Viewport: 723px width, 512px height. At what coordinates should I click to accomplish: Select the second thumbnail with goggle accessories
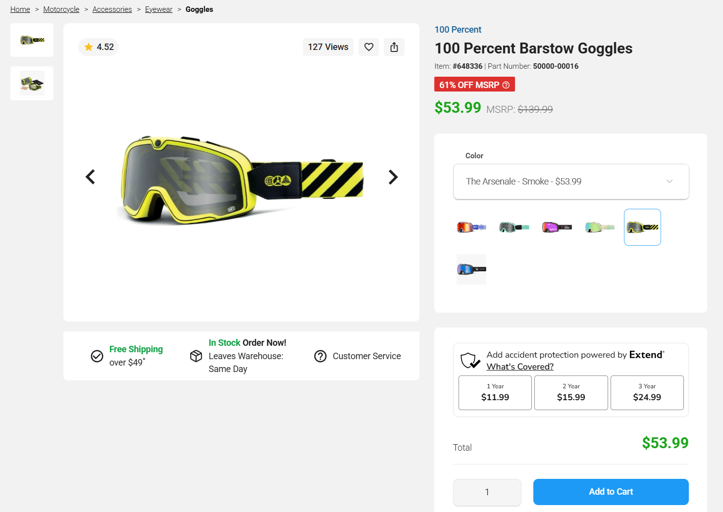[32, 83]
